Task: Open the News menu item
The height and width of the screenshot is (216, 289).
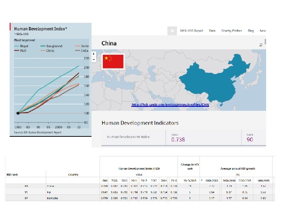Action: [263, 31]
